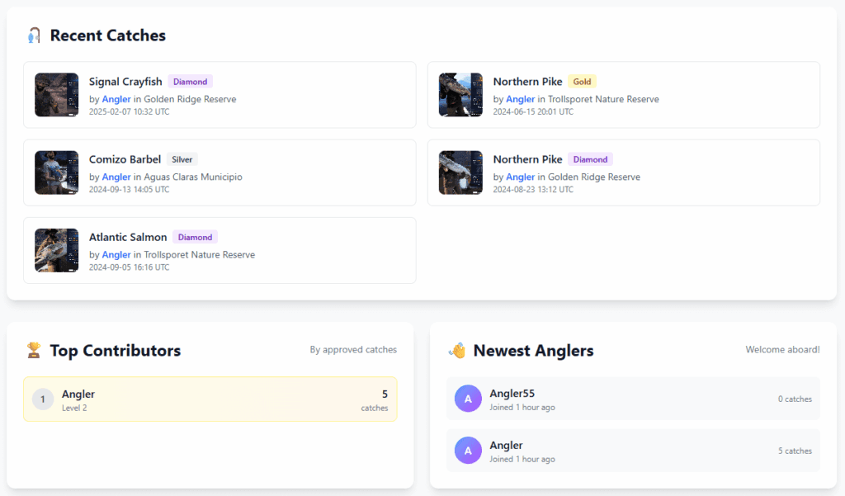Viewport: 845px width, 496px height.
Task: Open the Angler link under Comizo Barbel
Action: point(116,177)
